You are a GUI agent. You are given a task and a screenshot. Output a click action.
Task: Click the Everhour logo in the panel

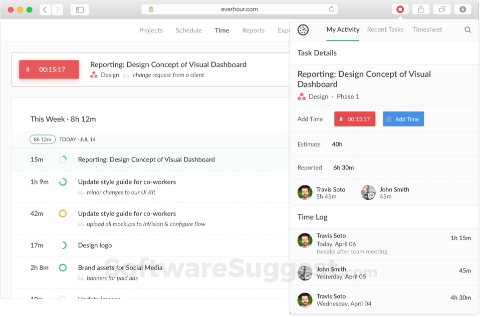tap(303, 29)
